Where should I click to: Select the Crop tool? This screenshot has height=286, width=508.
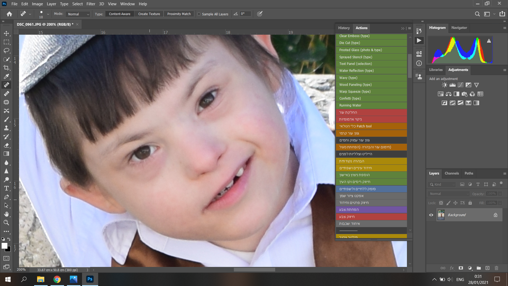tap(6, 68)
